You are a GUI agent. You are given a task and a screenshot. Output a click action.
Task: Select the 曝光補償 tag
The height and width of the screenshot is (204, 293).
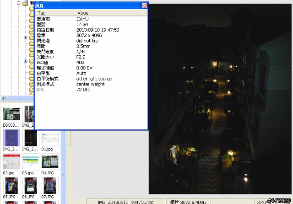[45, 68]
